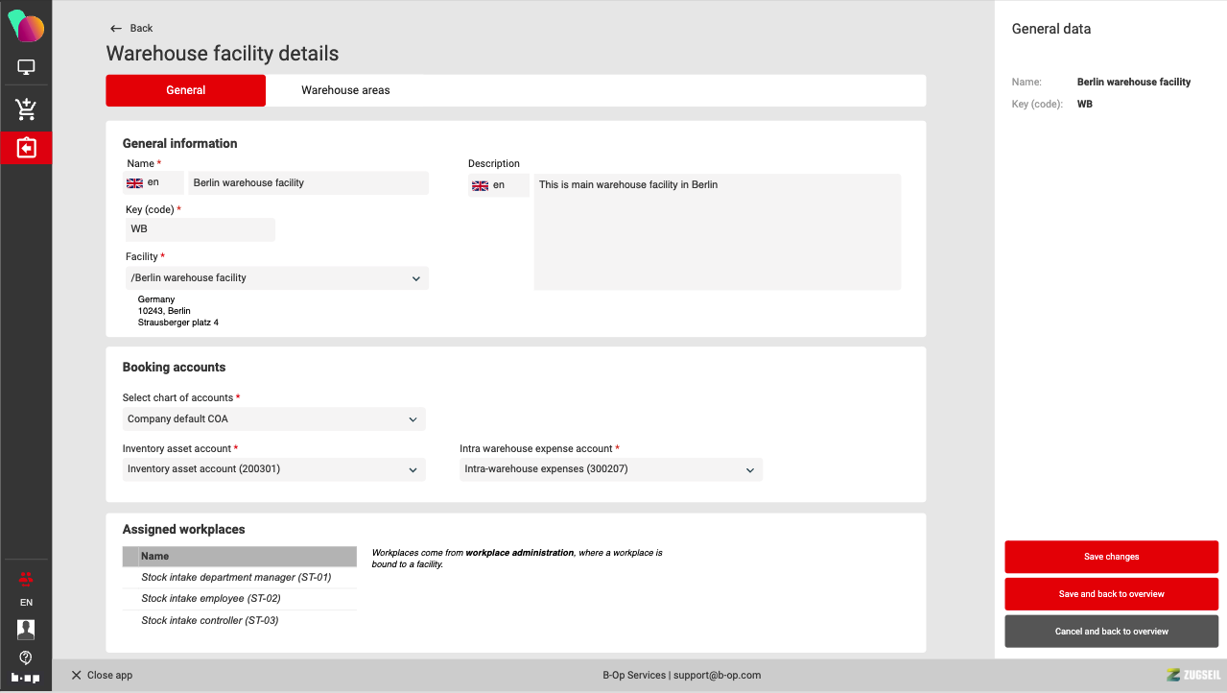This screenshot has height=693, width=1227.
Task: Go Back using the arrow link
Action: click(x=131, y=29)
